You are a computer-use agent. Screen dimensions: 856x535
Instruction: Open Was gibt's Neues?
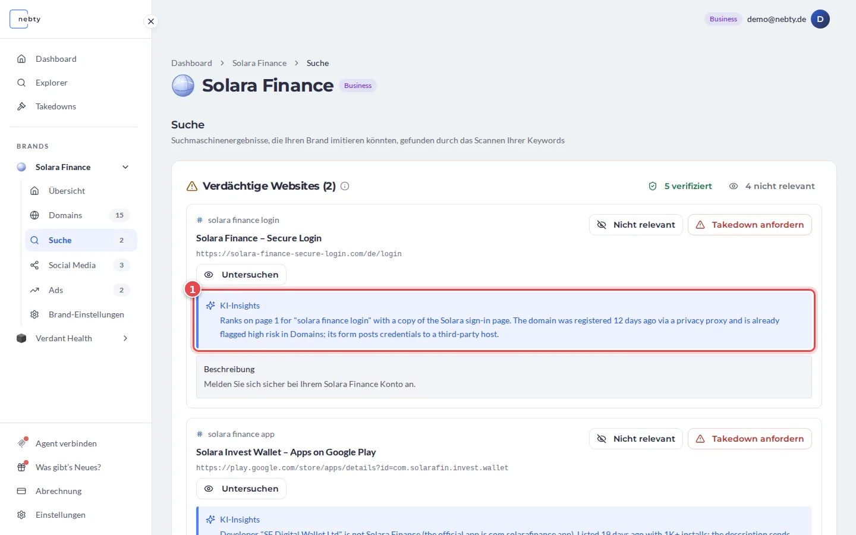pos(73,467)
